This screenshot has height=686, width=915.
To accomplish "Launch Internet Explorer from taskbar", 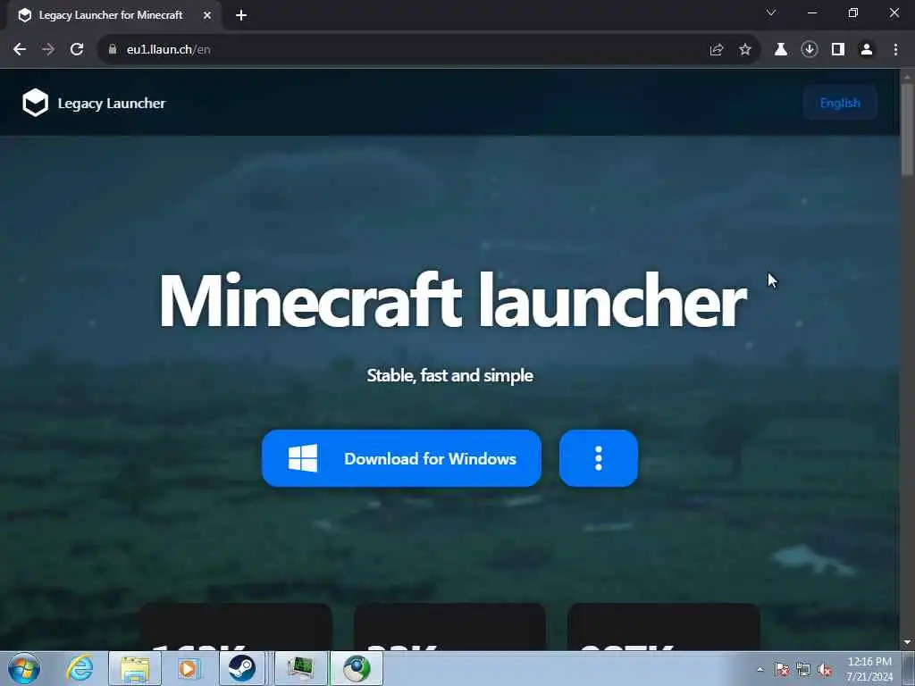I will [80, 668].
